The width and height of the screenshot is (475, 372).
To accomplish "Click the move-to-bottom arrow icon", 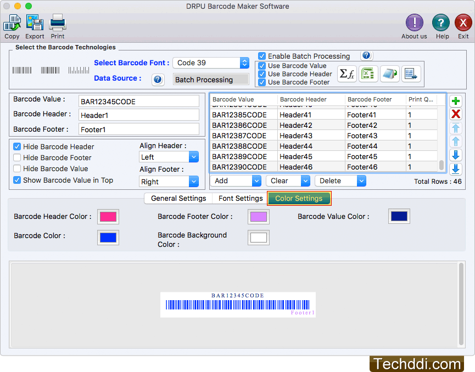I will point(456,169).
